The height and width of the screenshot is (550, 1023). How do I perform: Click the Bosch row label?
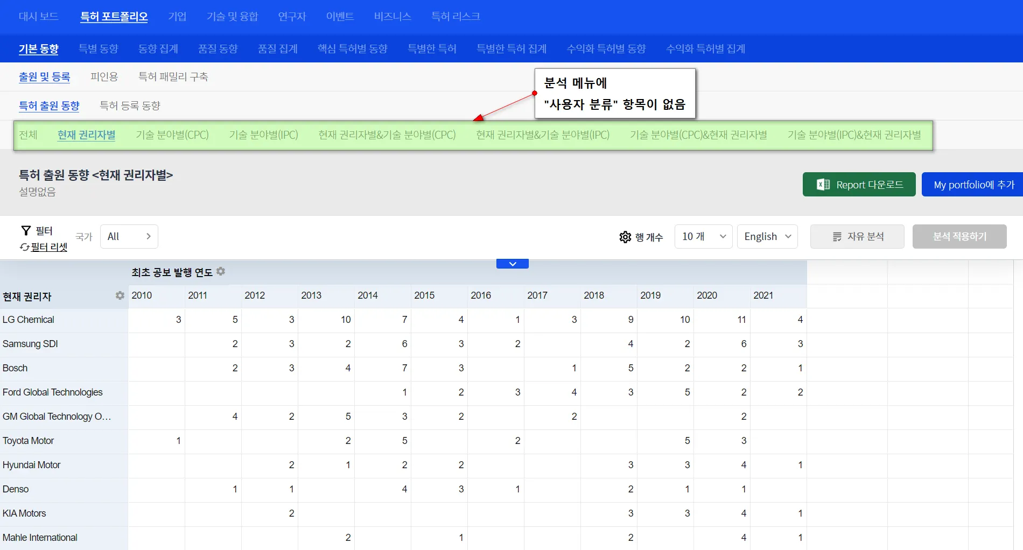[15, 368]
